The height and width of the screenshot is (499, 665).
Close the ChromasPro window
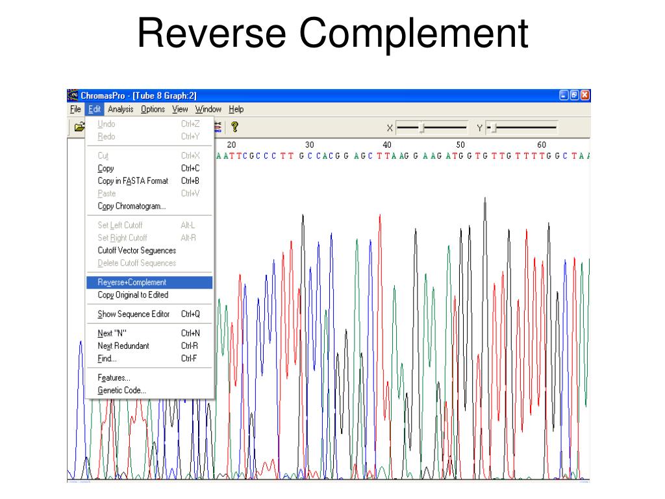point(585,95)
